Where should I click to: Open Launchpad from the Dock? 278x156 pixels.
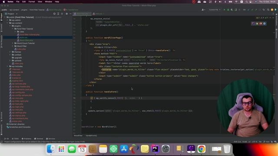(x=61, y=149)
